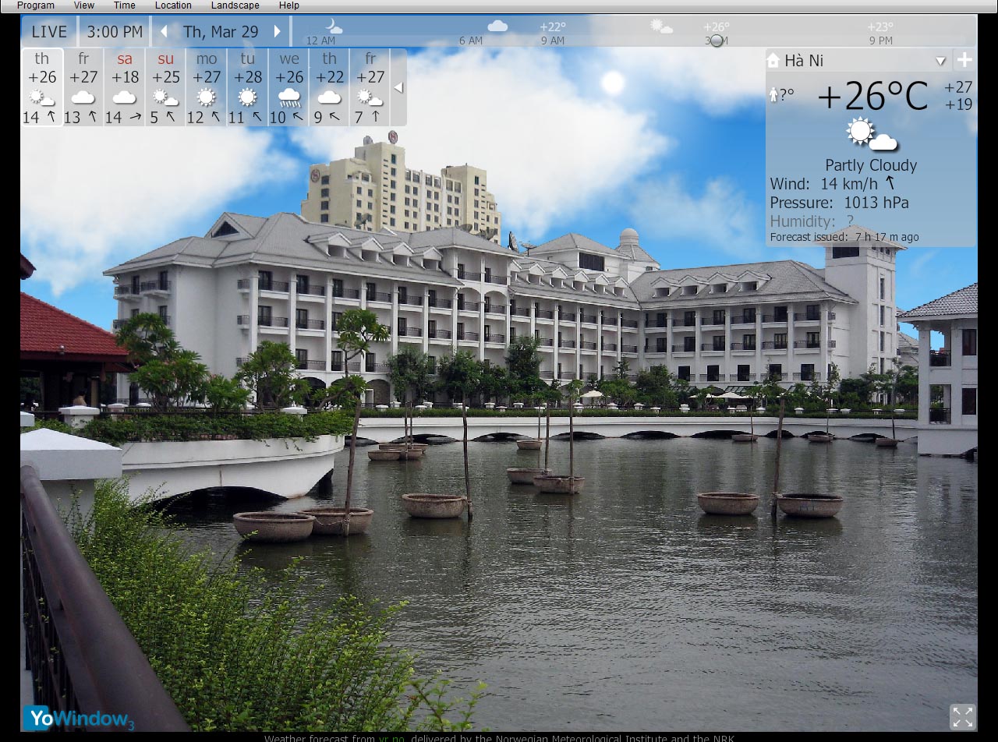Select Monday's sunny forecast tile
Image resolution: width=998 pixels, height=742 pixels.
[x=207, y=87]
